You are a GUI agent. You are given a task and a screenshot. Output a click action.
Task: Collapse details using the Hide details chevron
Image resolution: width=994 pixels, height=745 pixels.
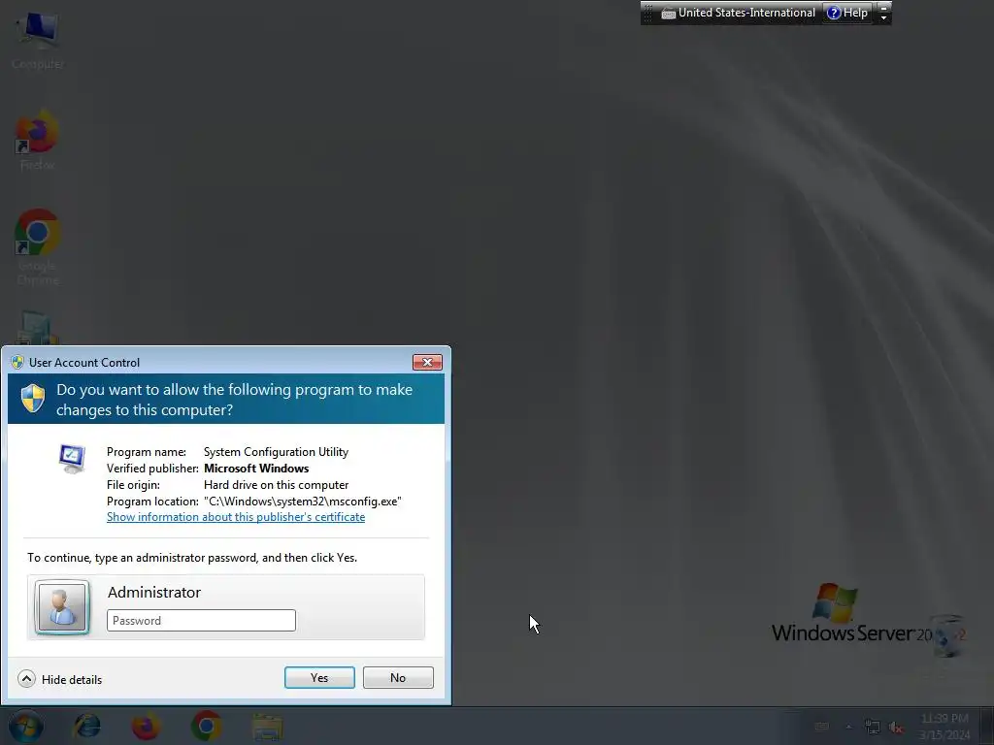point(26,679)
